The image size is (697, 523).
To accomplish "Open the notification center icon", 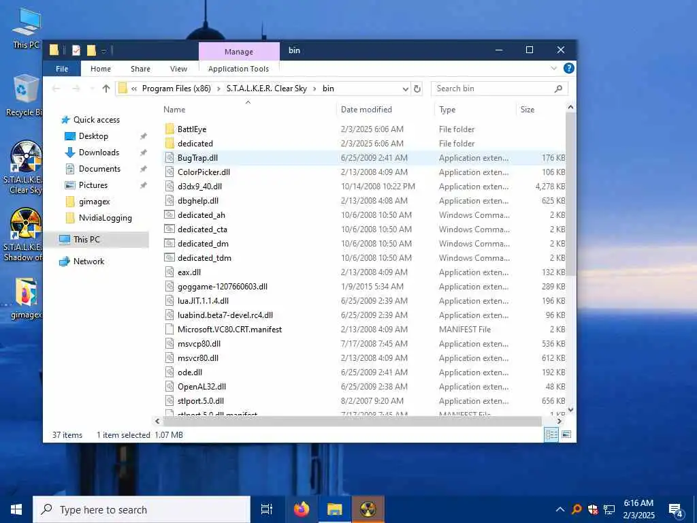I will click(x=676, y=509).
